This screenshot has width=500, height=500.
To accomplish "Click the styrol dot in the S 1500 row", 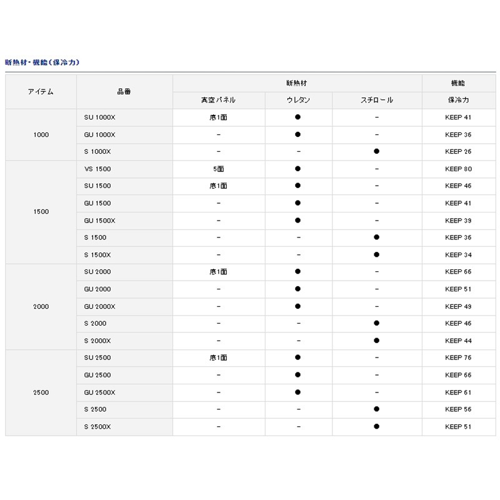I will coord(376,237).
